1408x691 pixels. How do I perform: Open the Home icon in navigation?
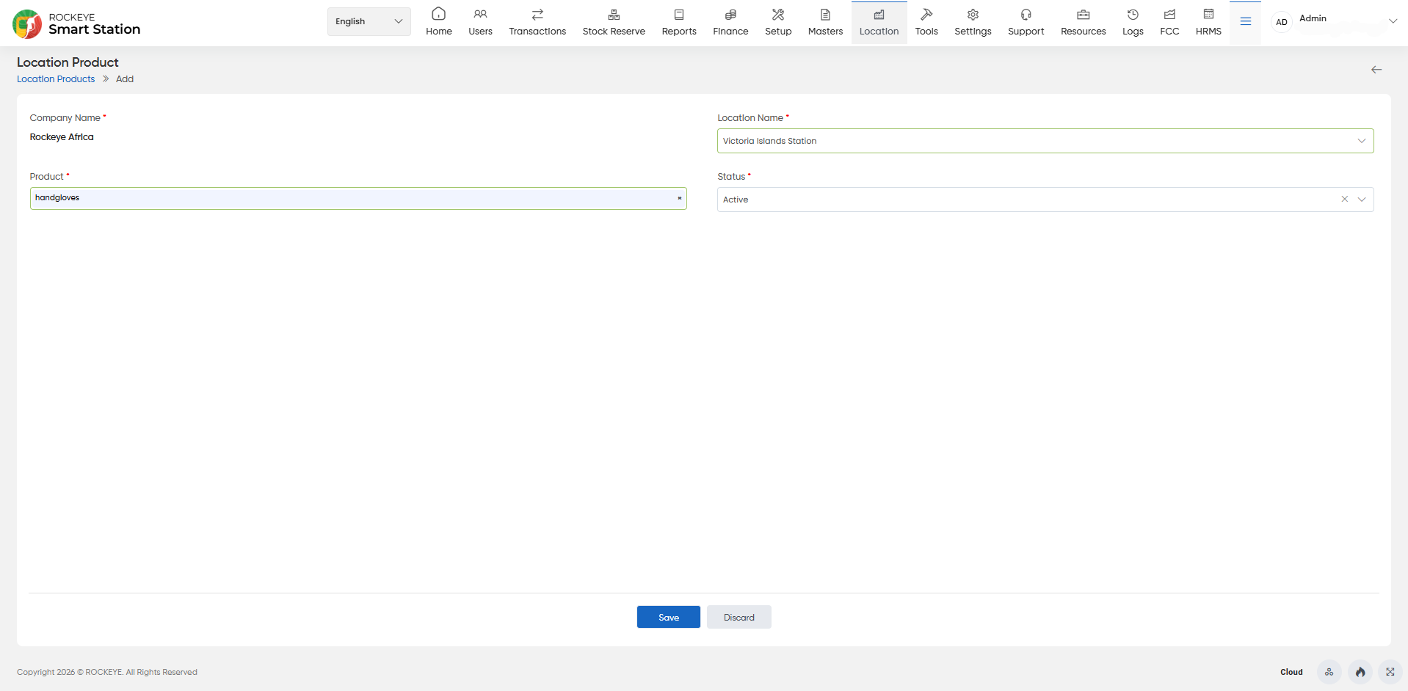point(438,14)
